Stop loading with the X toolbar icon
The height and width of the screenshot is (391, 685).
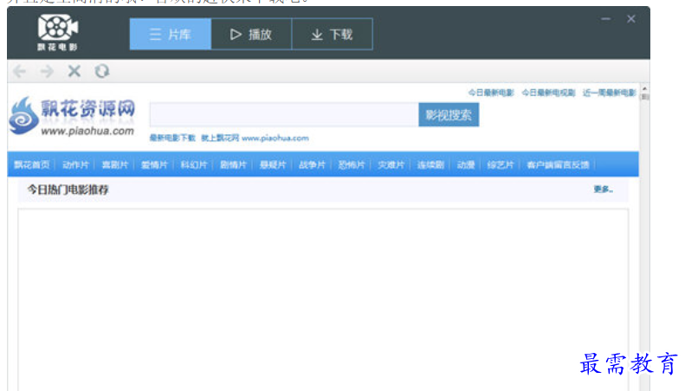pos(74,71)
